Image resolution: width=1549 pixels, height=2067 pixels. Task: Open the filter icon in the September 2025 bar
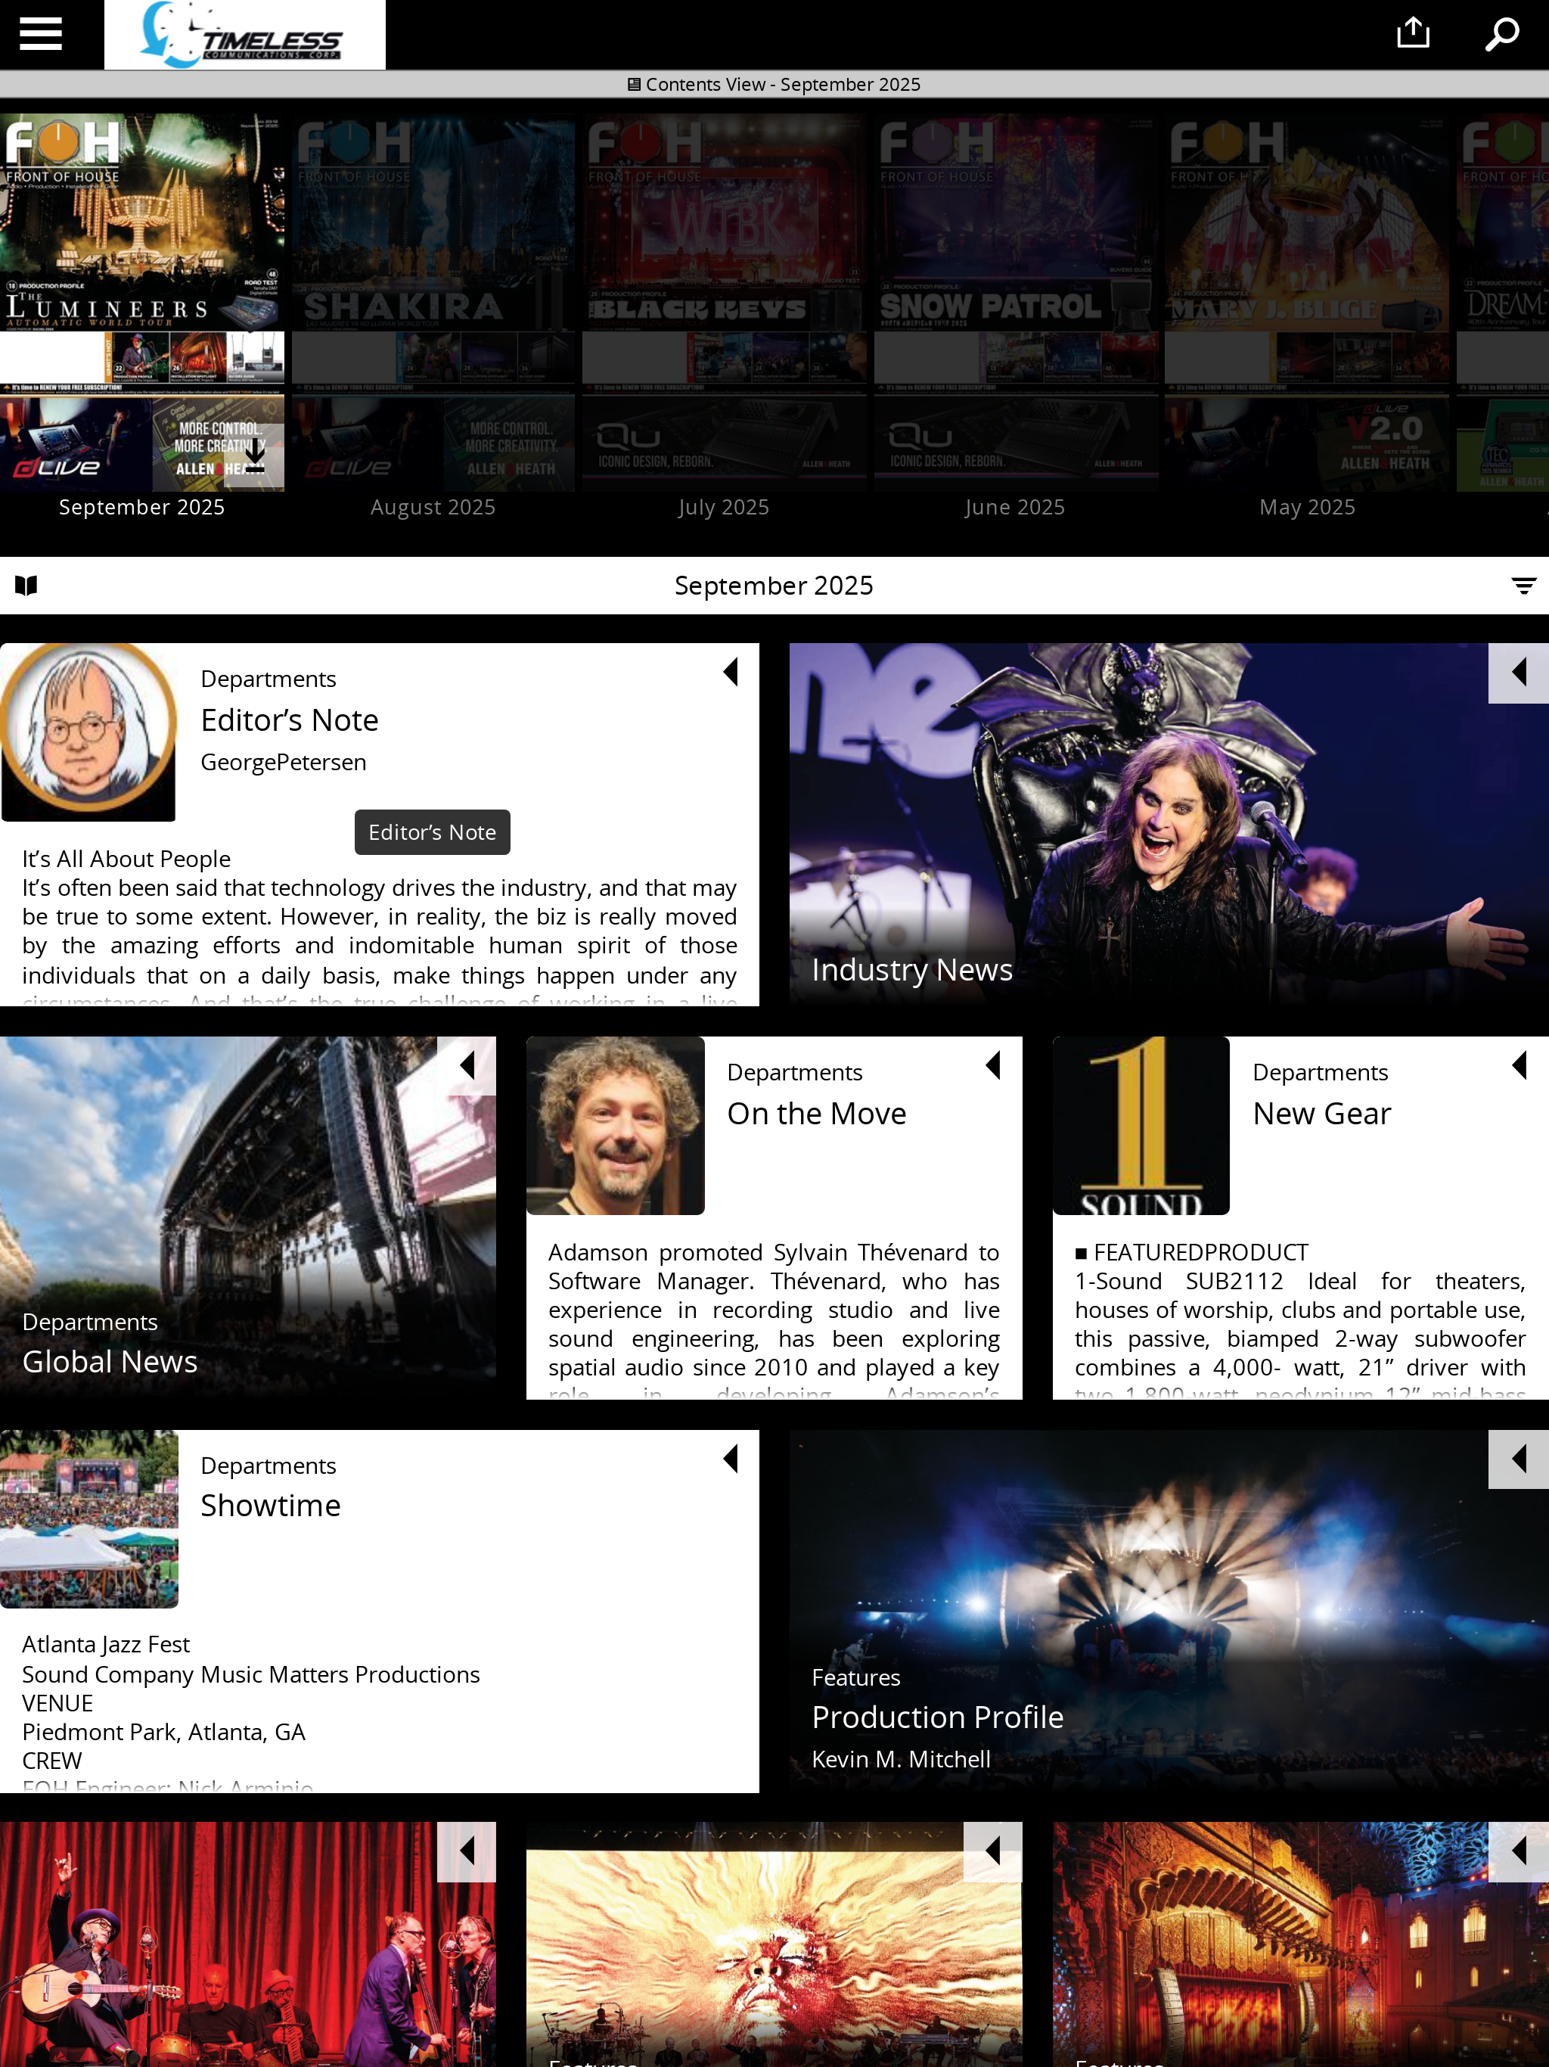pos(1524,586)
